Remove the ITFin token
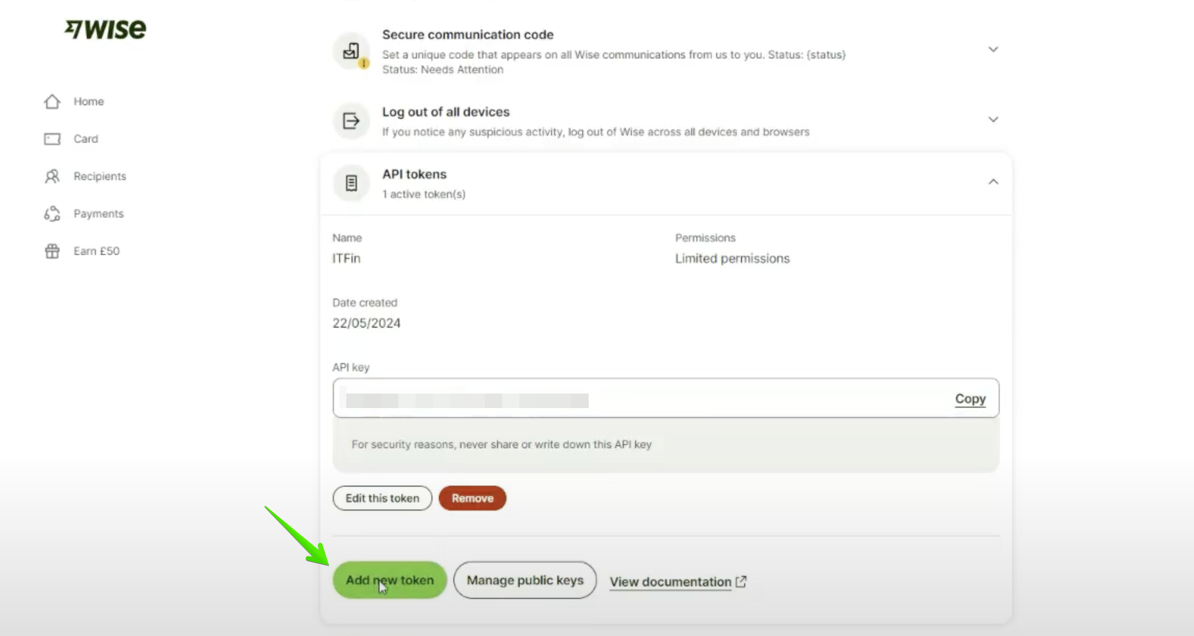Viewport: 1194px width, 636px height. [472, 498]
